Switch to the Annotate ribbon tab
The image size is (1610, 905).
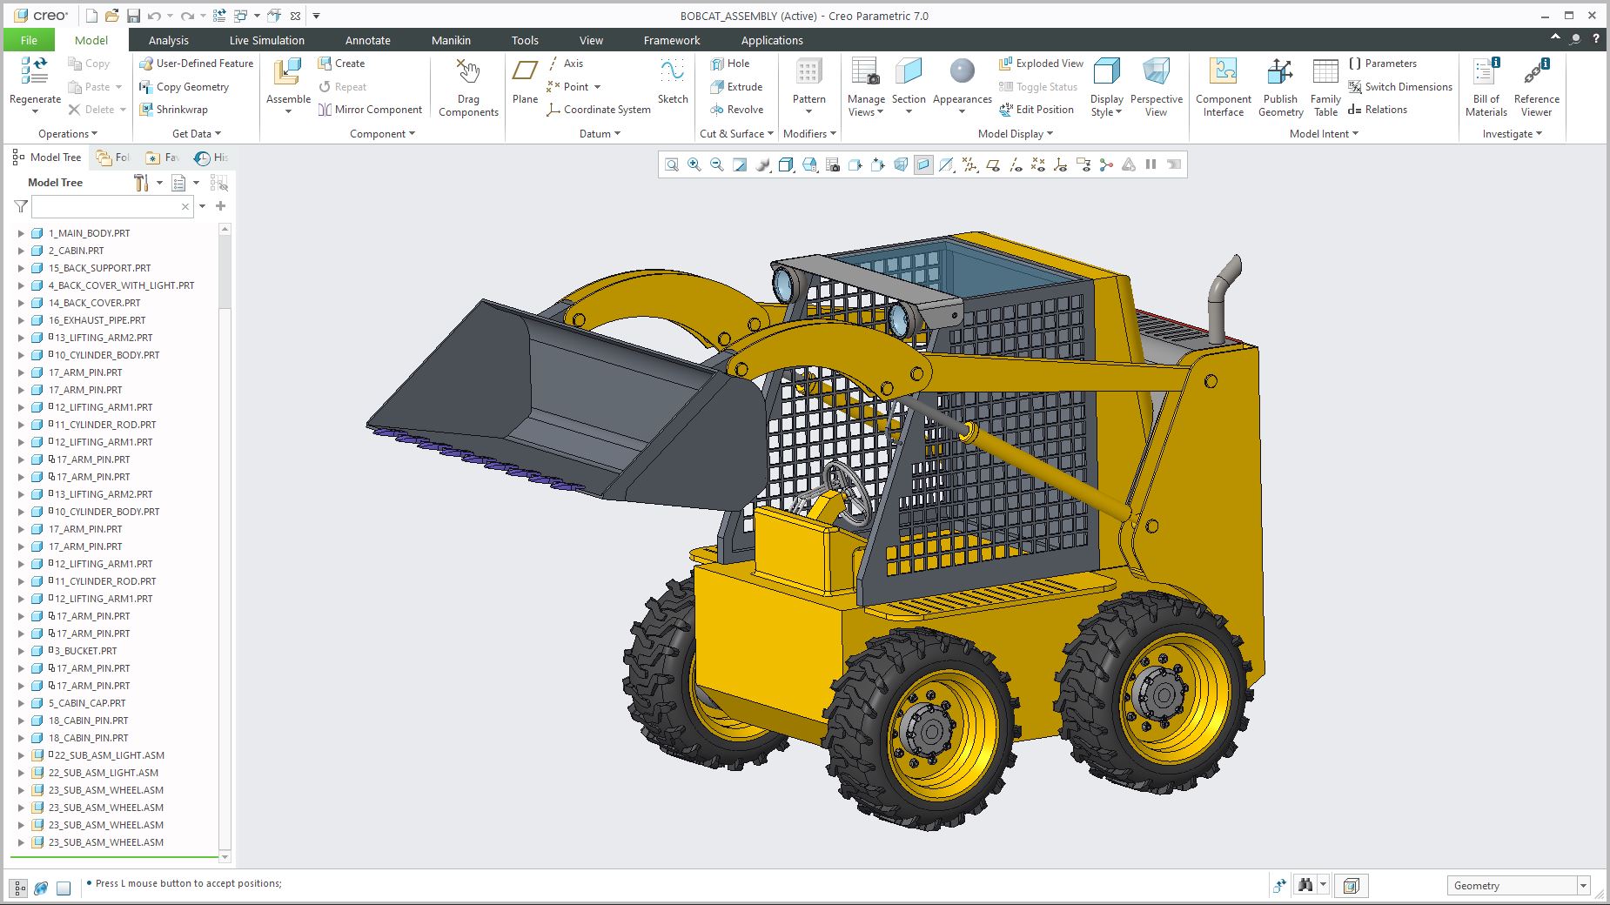(x=367, y=40)
